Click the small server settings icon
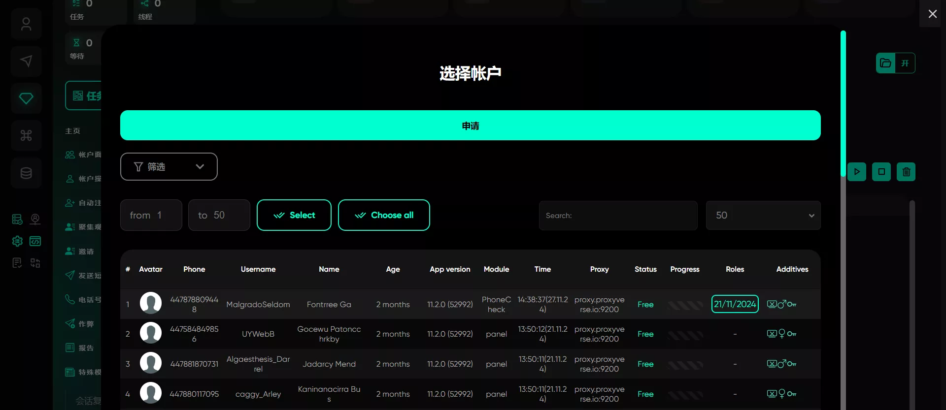 coord(17,219)
